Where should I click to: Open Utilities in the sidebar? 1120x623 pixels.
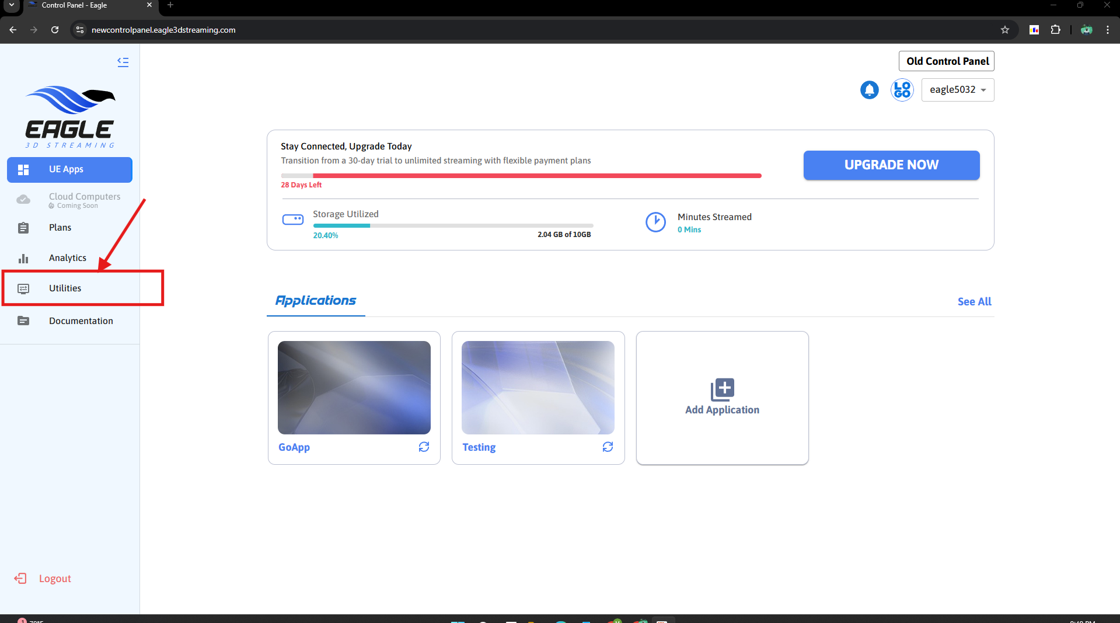(x=65, y=288)
